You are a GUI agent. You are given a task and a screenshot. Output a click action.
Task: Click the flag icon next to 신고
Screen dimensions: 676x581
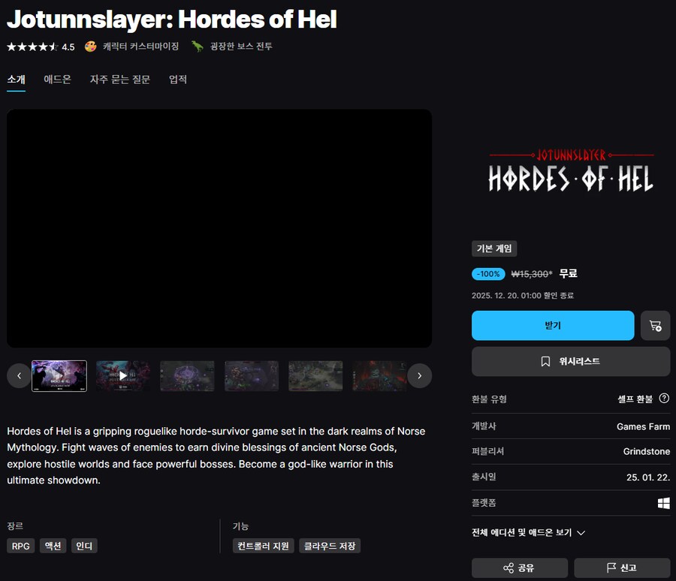[611, 568]
